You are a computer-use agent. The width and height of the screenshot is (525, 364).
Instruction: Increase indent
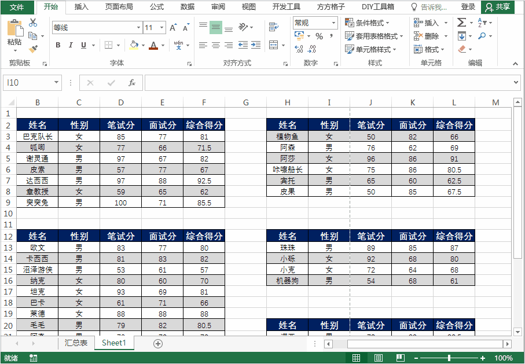pos(256,45)
